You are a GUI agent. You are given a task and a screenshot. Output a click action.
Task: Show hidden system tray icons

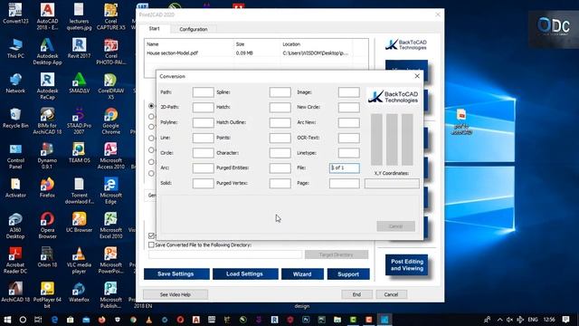(499, 320)
